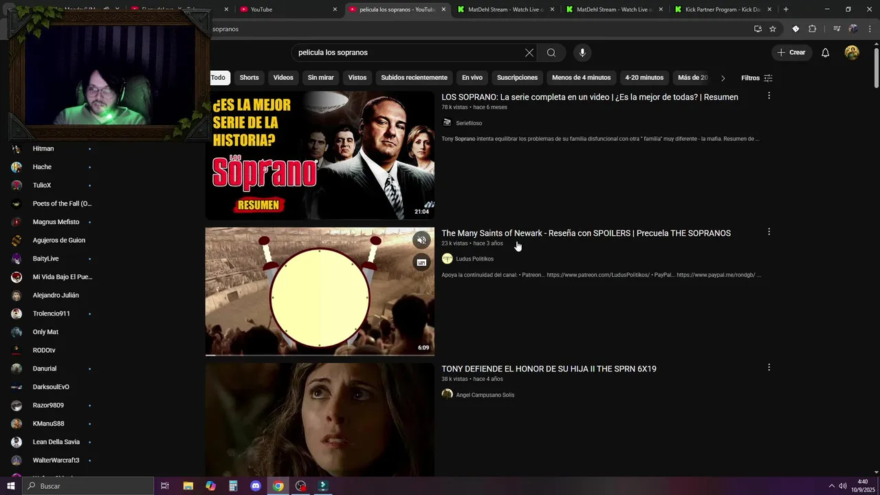Open the Chrome profile avatar

click(853, 29)
